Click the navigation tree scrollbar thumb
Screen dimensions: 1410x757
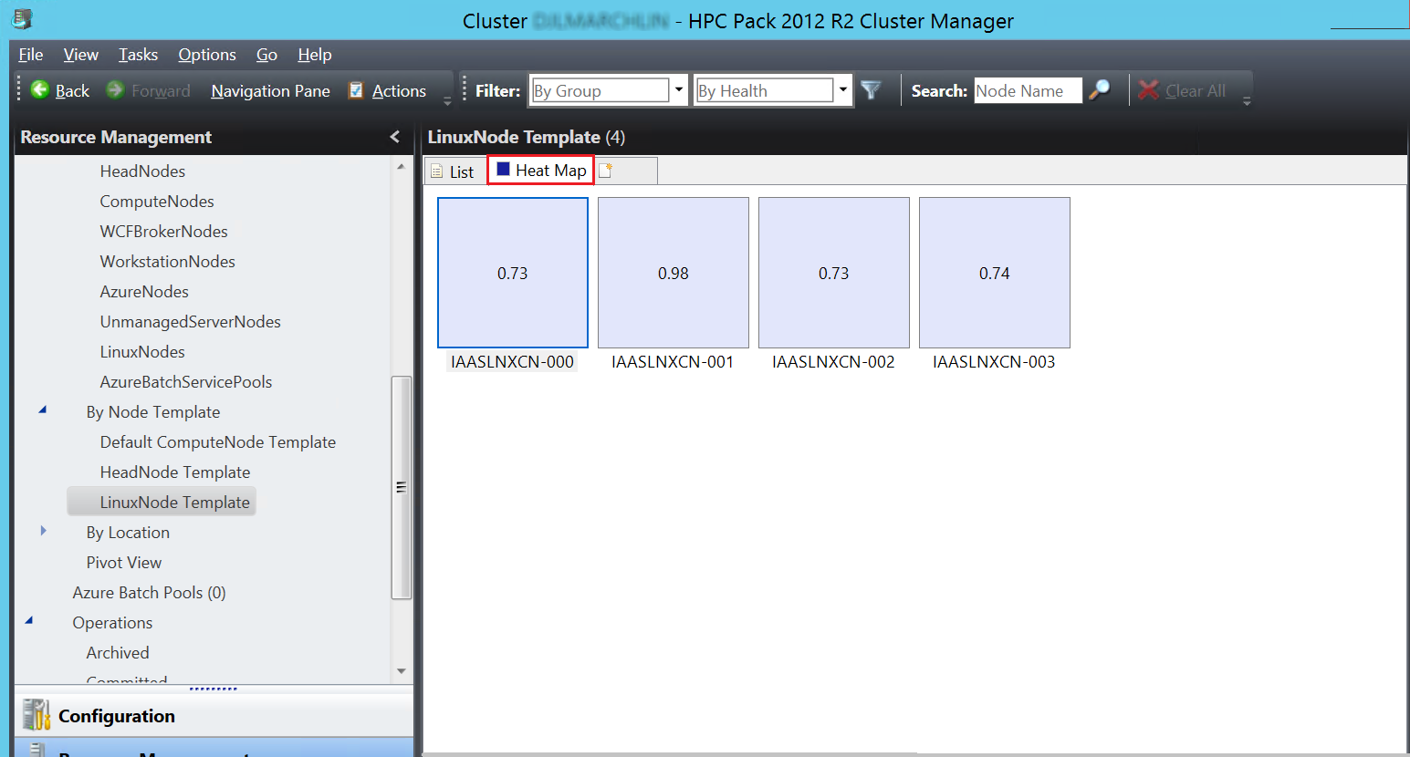coord(402,488)
